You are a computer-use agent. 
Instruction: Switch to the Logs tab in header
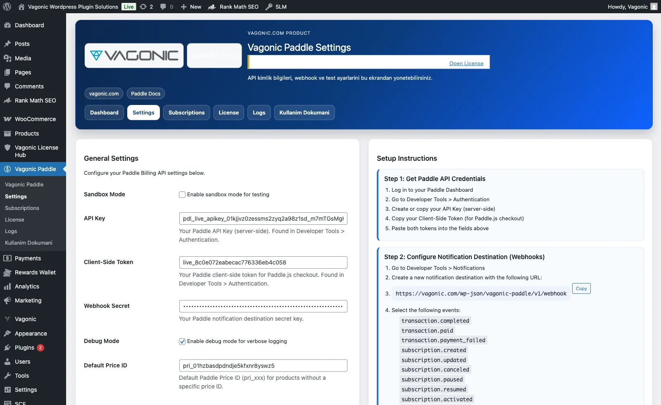pos(259,112)
